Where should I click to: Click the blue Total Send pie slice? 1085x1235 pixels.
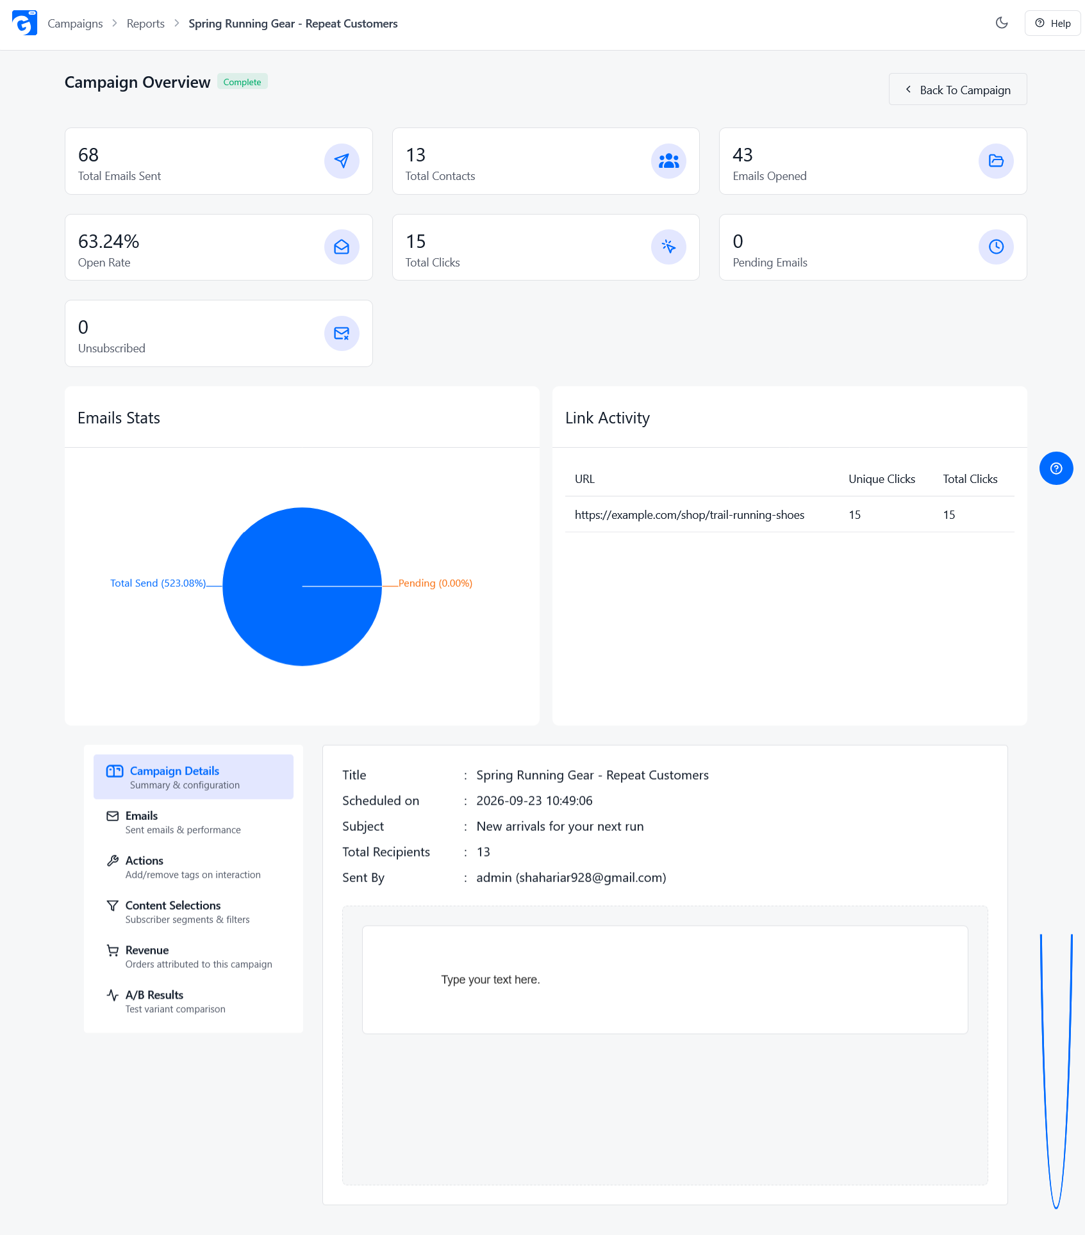(x=302, y=586)
